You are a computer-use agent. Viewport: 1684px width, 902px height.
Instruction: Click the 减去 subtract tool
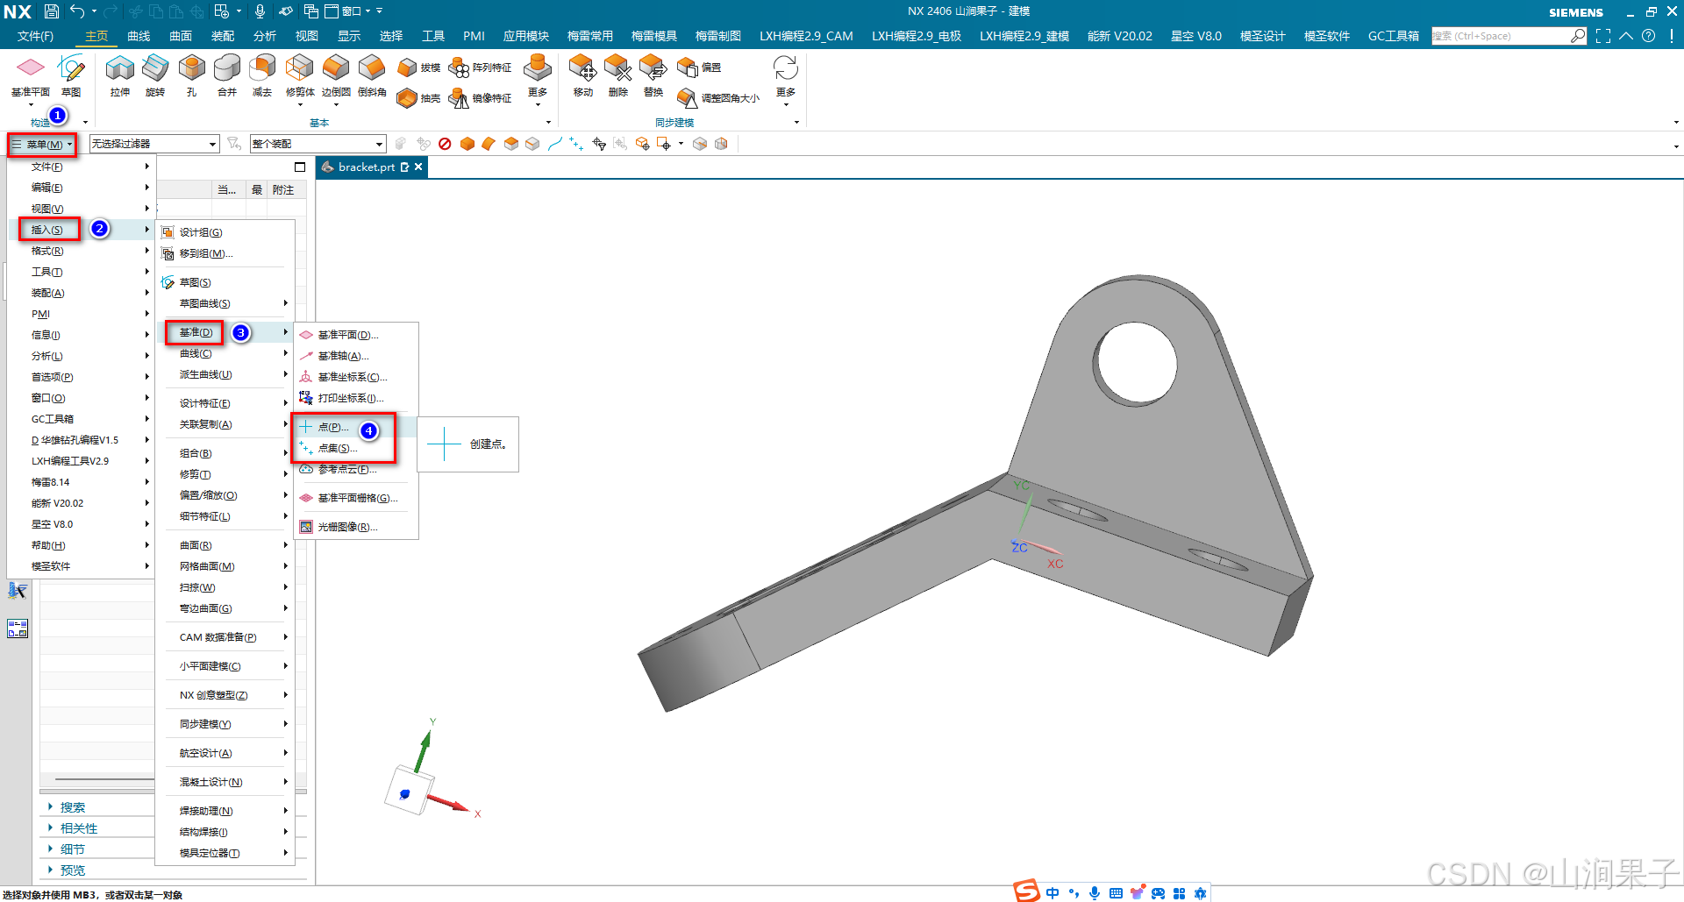(x=262, y=75)
